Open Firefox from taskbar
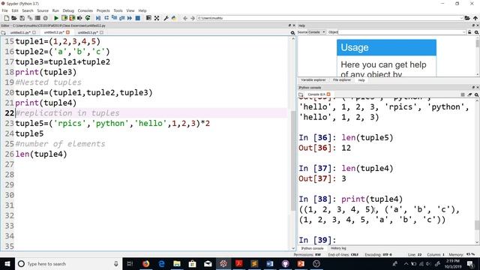 pyautogui.click(x=145, y=263)
